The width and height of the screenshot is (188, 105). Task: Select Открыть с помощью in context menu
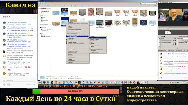point(78,36)
